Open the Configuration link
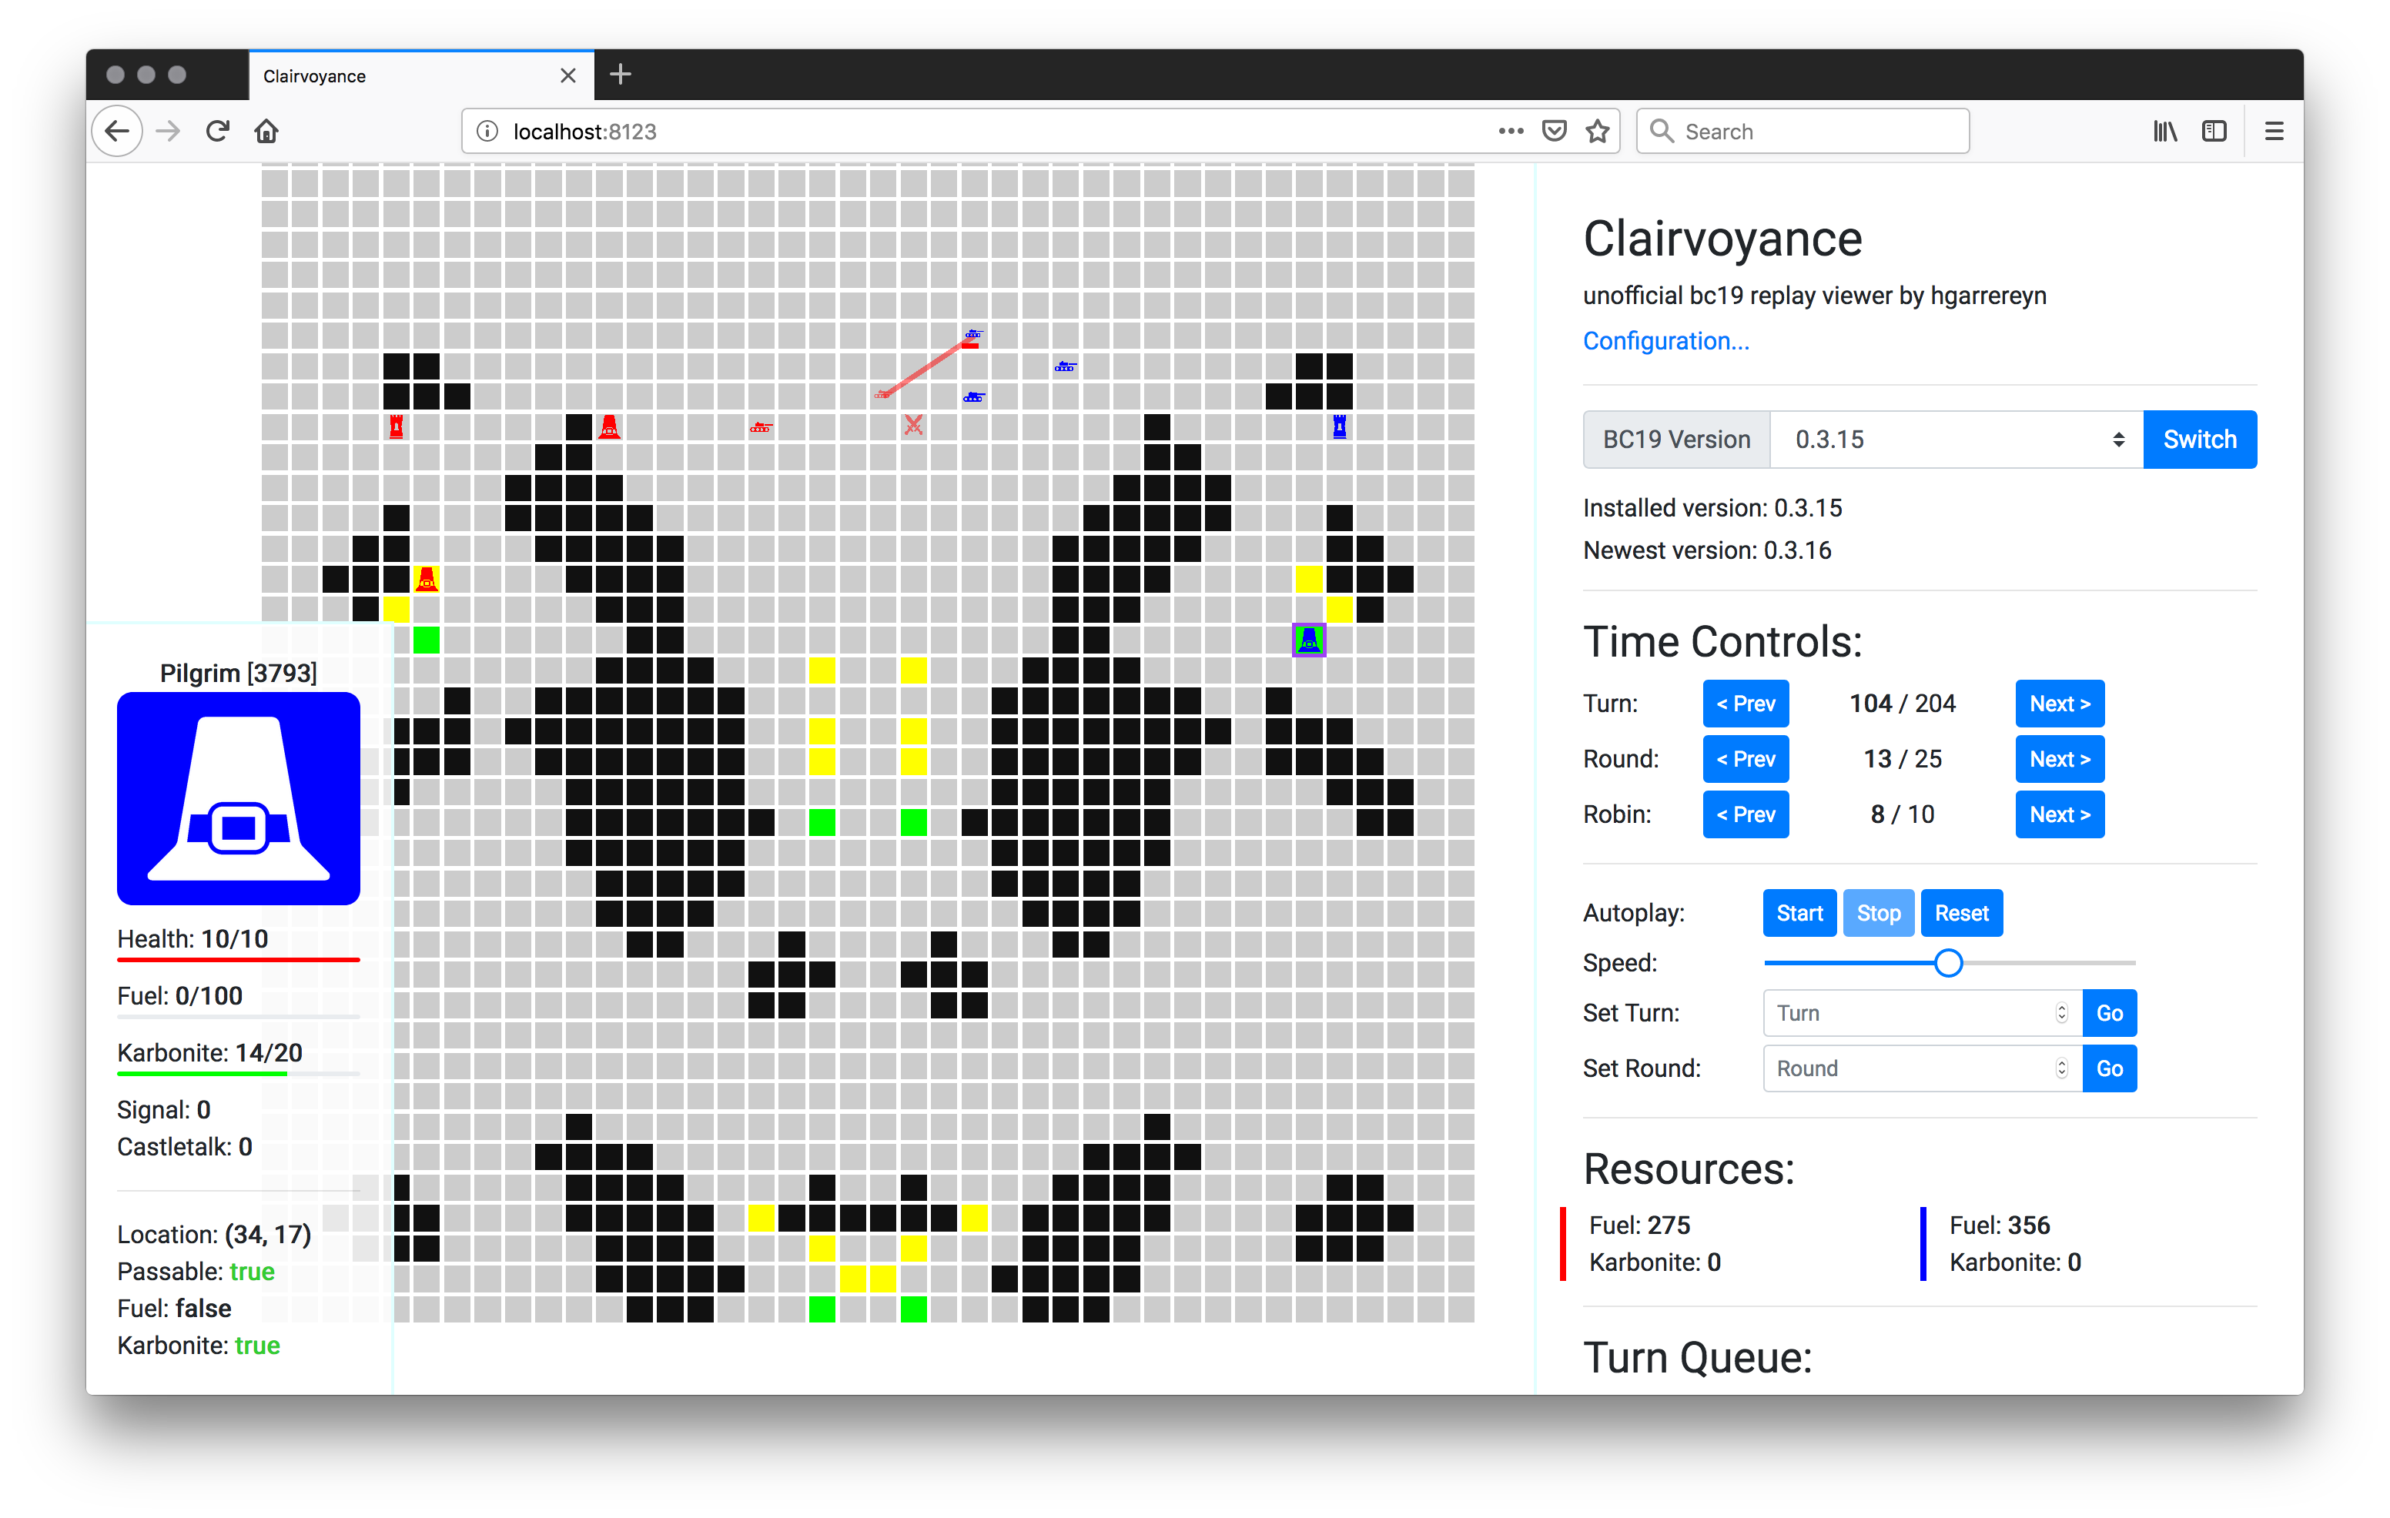The width and height of the screenshot is (2390, 1518). (x=1665, y=341)
